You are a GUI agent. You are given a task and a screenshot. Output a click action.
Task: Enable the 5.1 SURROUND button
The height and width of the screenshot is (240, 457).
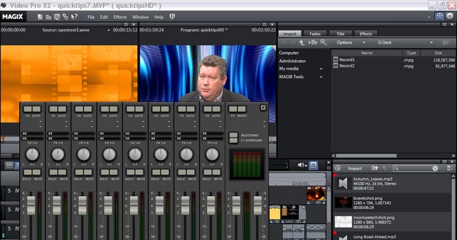click(233, 140)
